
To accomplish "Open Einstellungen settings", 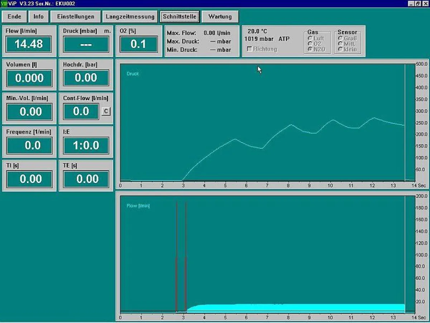I will pyautogui.click(x=76, y=17).
